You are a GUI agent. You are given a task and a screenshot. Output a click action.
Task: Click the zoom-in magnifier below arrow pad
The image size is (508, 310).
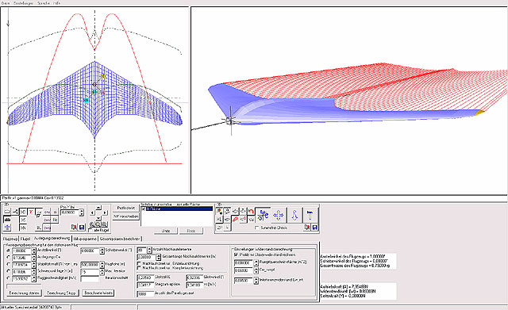click(92, 224)
